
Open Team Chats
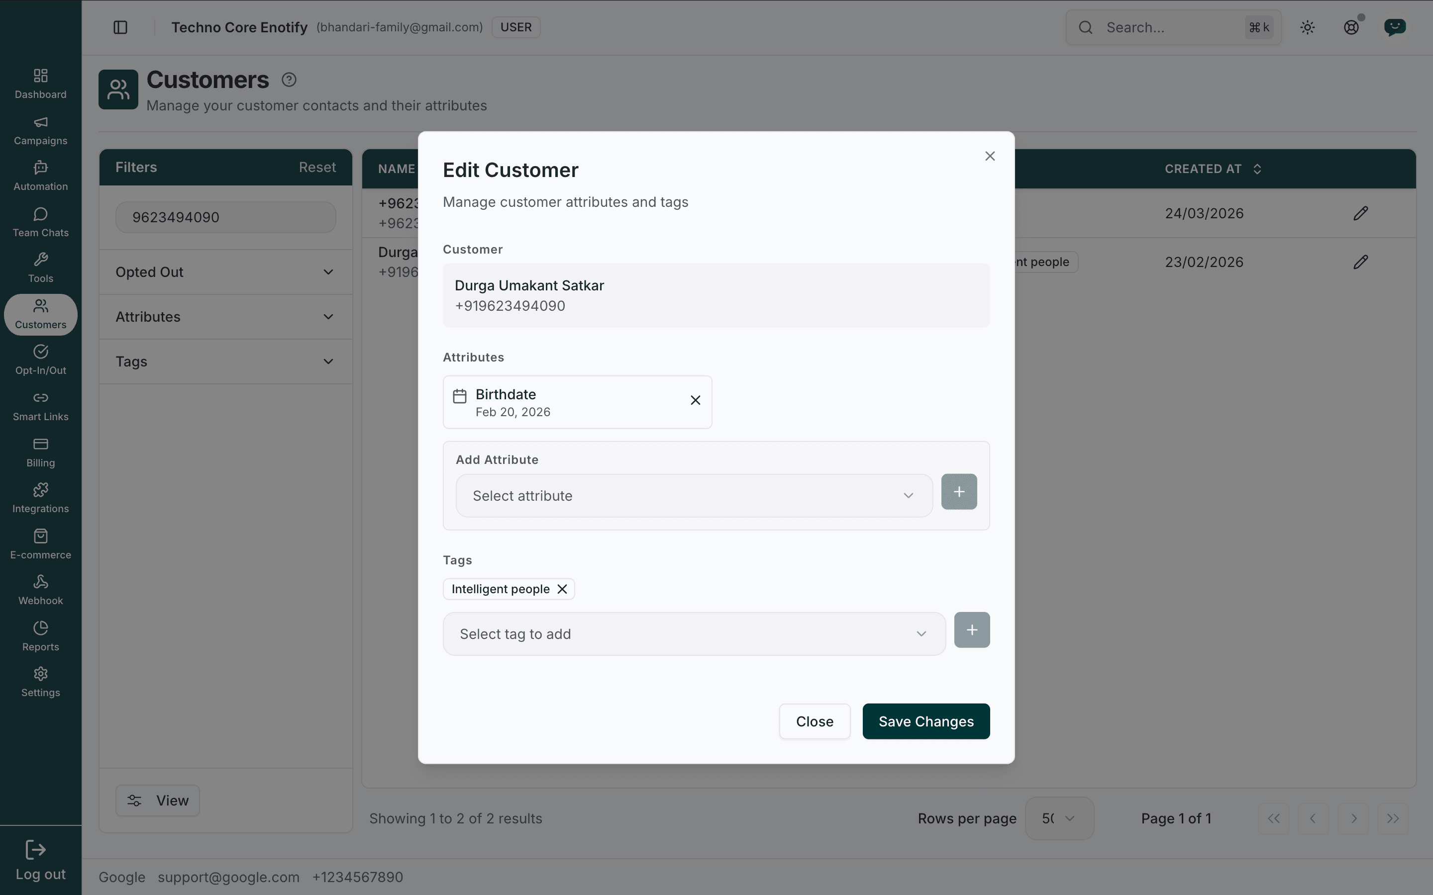(40, 223)
